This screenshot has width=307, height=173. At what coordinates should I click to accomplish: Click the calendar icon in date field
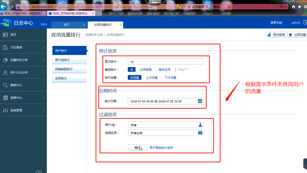tap(200, 101)
